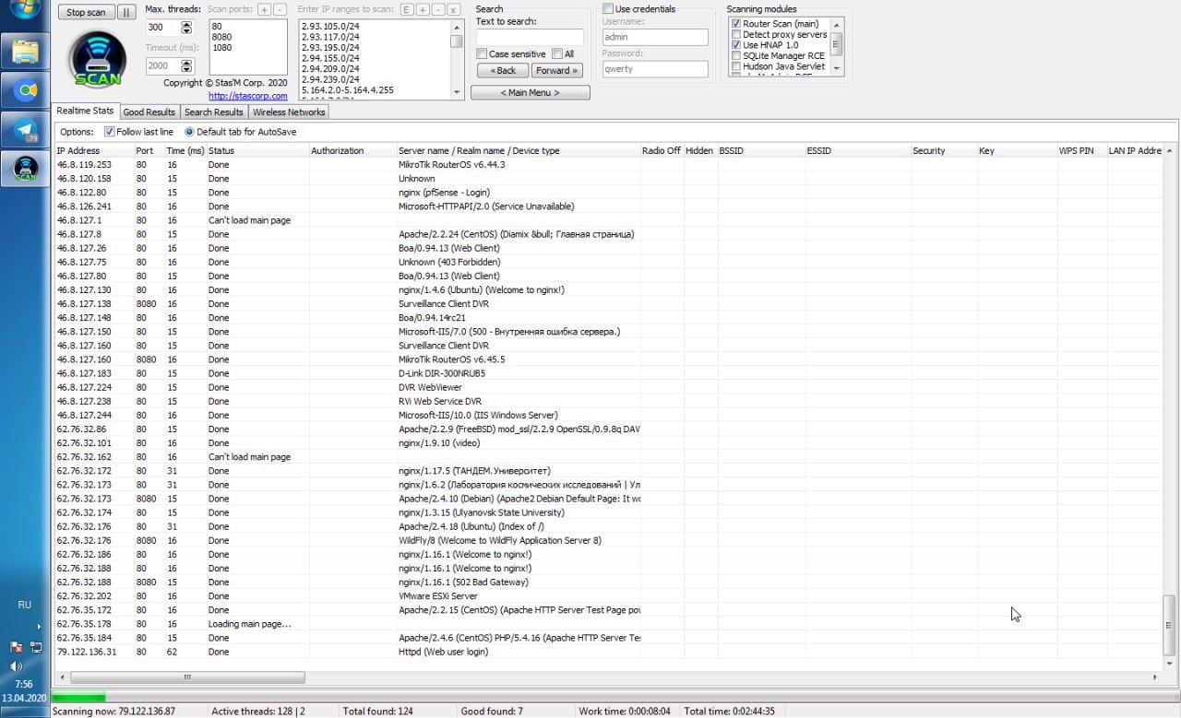Switch to Good Results tab
This screenshot has width=1181, height=718.
pos(149,112)
